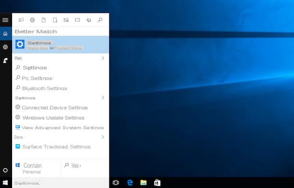The height and width of the screenshot is (188, 294).
Task: Click the Store section label
Action: (18, 137)
